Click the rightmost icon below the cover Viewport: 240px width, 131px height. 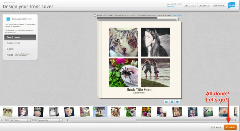point(177,102)
